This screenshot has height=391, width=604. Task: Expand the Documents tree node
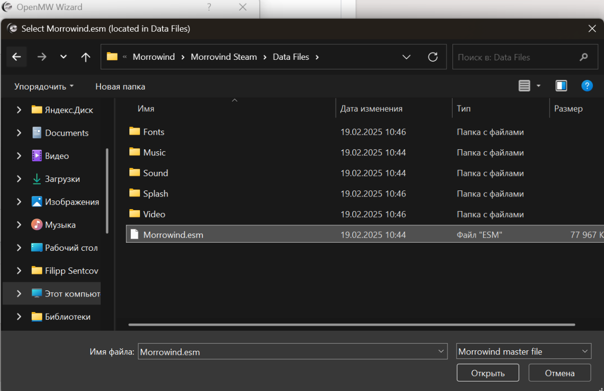19,133
